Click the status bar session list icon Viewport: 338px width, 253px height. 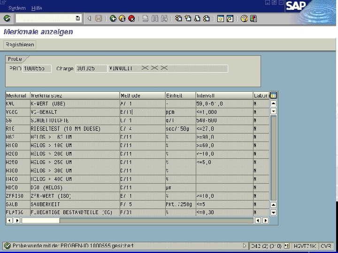tap(286, 246)
